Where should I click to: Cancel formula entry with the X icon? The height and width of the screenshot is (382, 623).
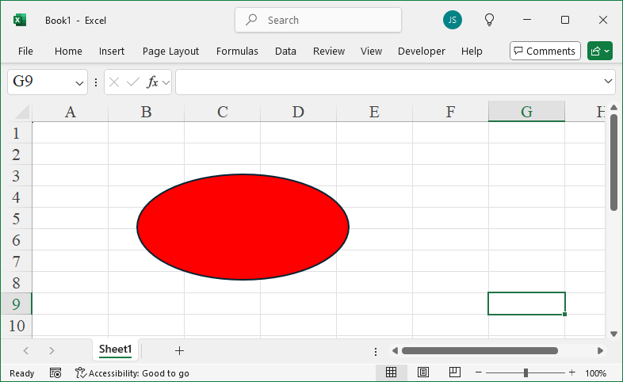point(114,82)
